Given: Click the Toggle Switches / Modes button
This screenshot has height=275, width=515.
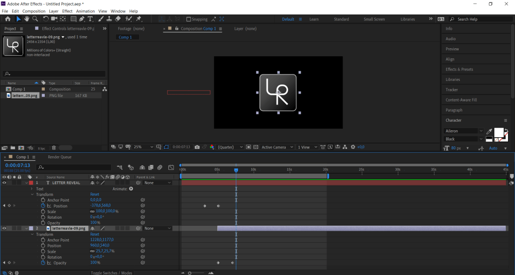Looking at the screenshot, I should (x=111, y=272).
